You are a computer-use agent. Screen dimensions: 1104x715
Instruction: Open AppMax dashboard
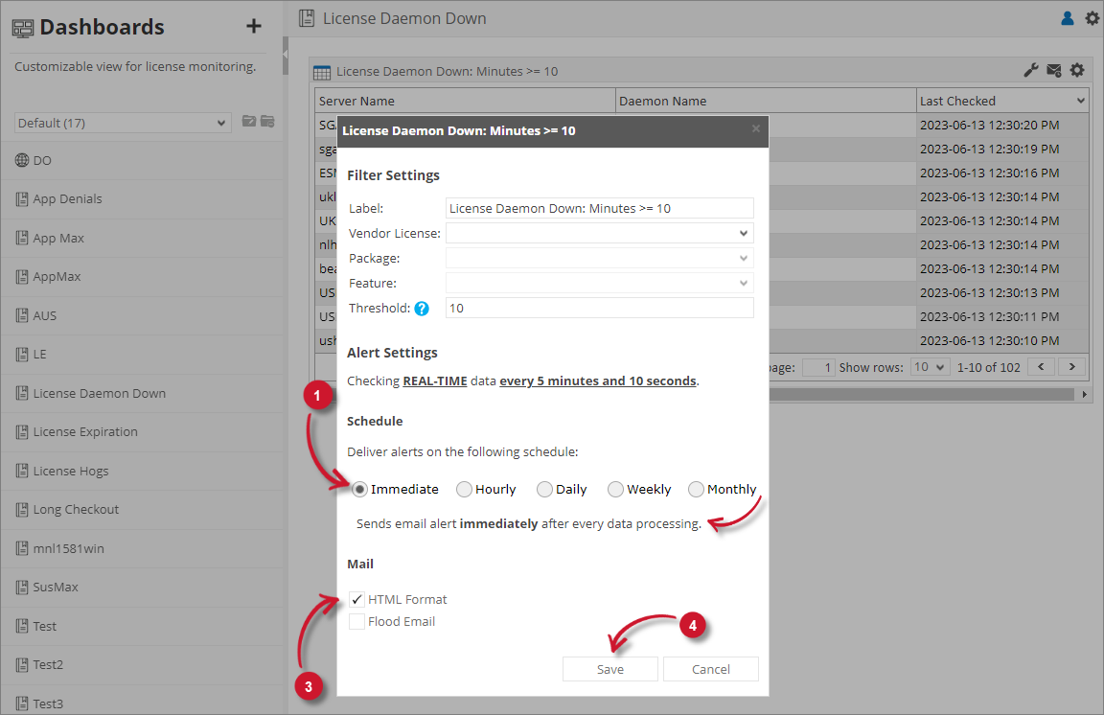(141, 277)
